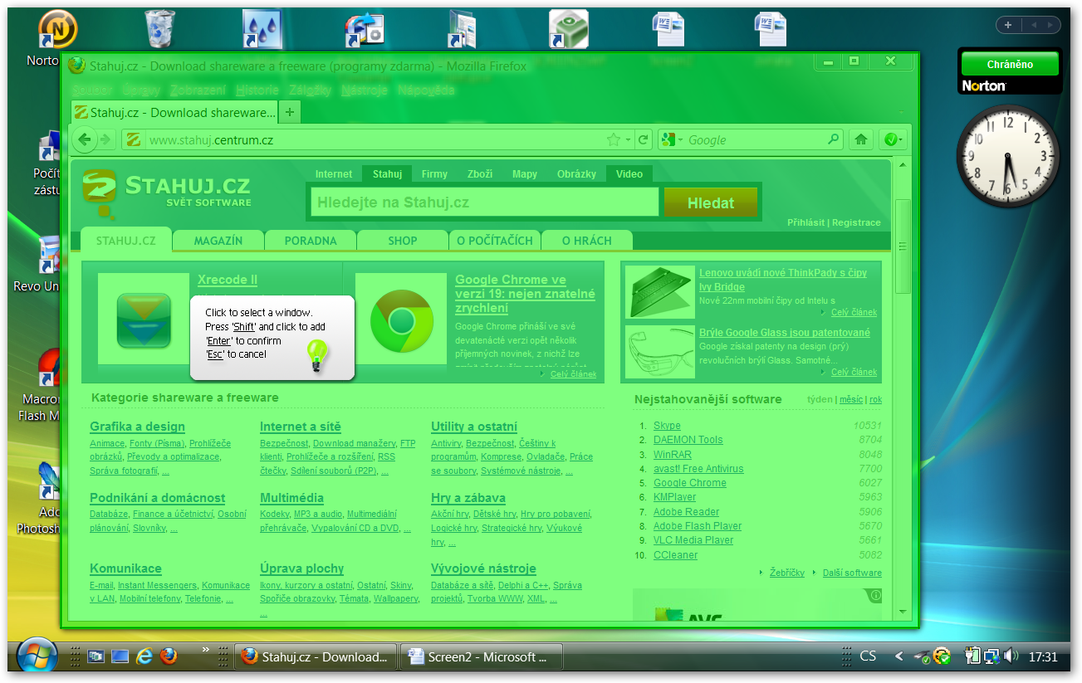The width and height of the screenshot is (1082, 683).
Task: Open the Recycle Bin desktop icon
Action: [x=159, y=29]
